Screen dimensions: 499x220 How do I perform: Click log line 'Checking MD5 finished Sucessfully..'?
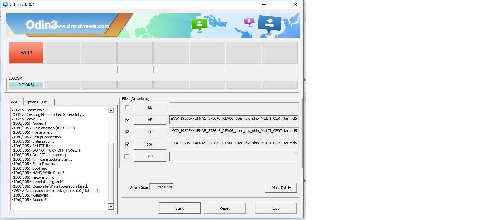pos(48,114)
